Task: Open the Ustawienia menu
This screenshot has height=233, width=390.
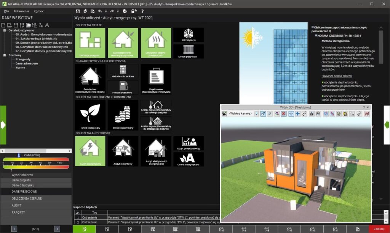Action: (21, 11)
